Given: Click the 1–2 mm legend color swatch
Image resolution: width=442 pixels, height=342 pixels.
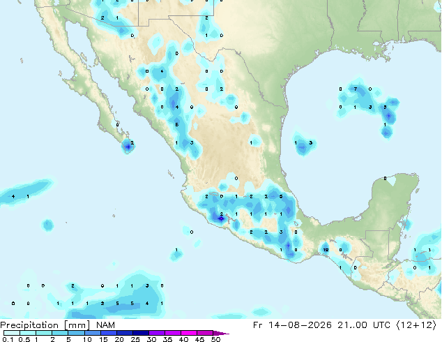Looking at the screenshot, I should point(44,333).
